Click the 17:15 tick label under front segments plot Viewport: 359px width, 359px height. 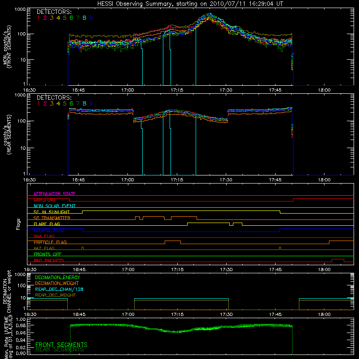click(177, 90)
